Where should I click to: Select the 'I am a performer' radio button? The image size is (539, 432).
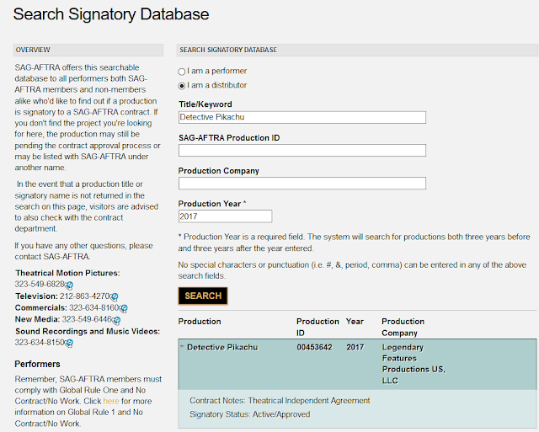pos(182,72)
